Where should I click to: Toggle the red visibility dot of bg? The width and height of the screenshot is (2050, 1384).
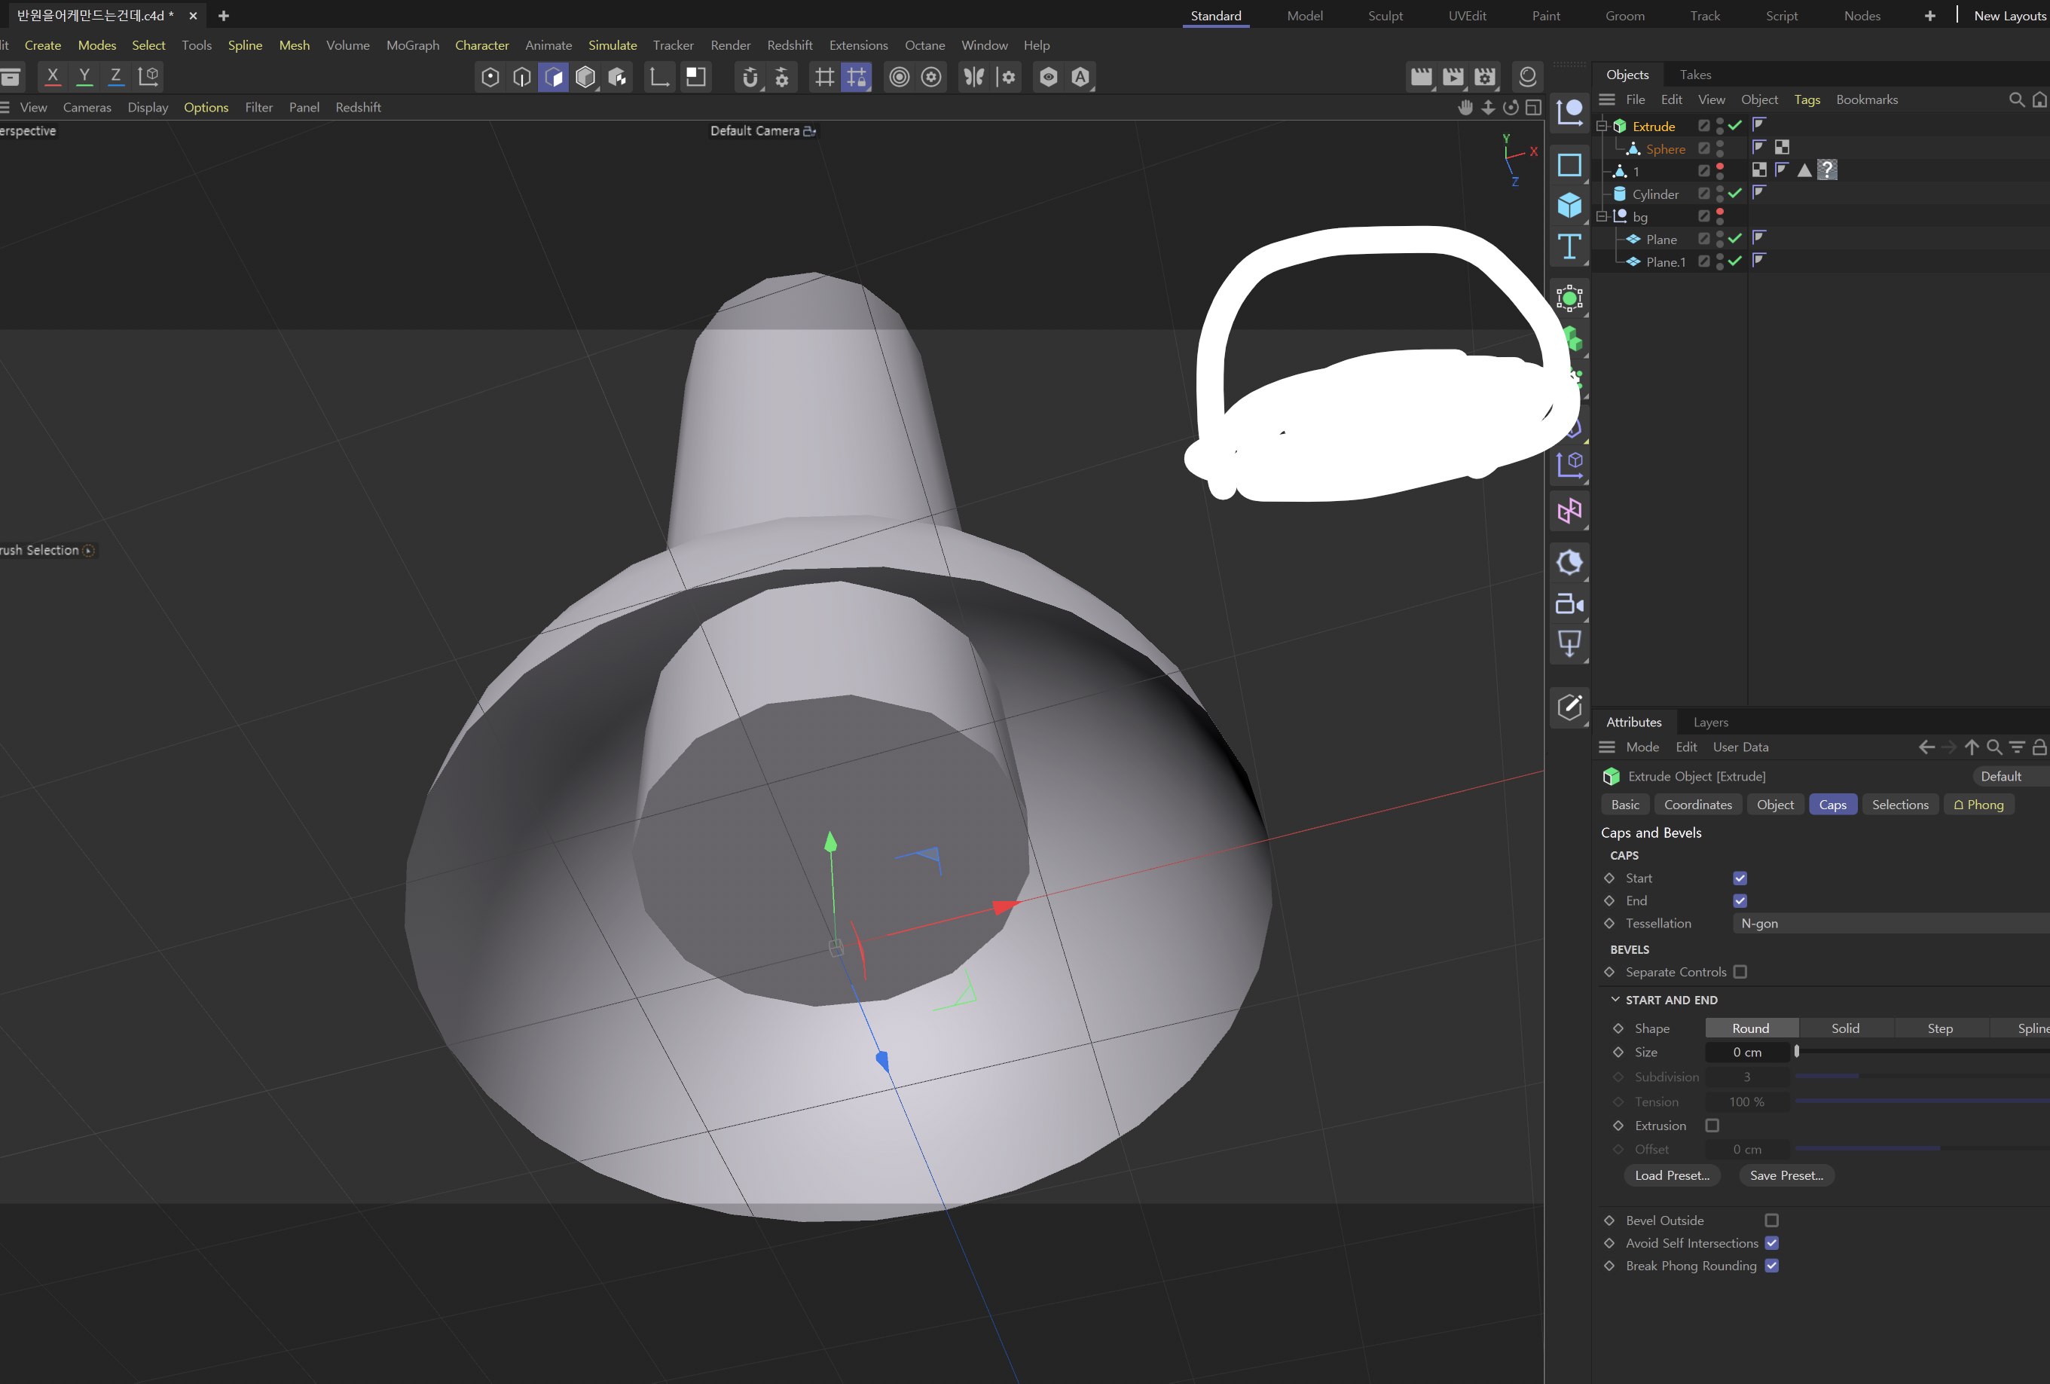1720,212
